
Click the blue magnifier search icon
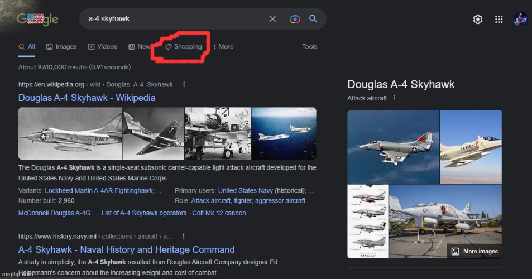tap(313, 18)
